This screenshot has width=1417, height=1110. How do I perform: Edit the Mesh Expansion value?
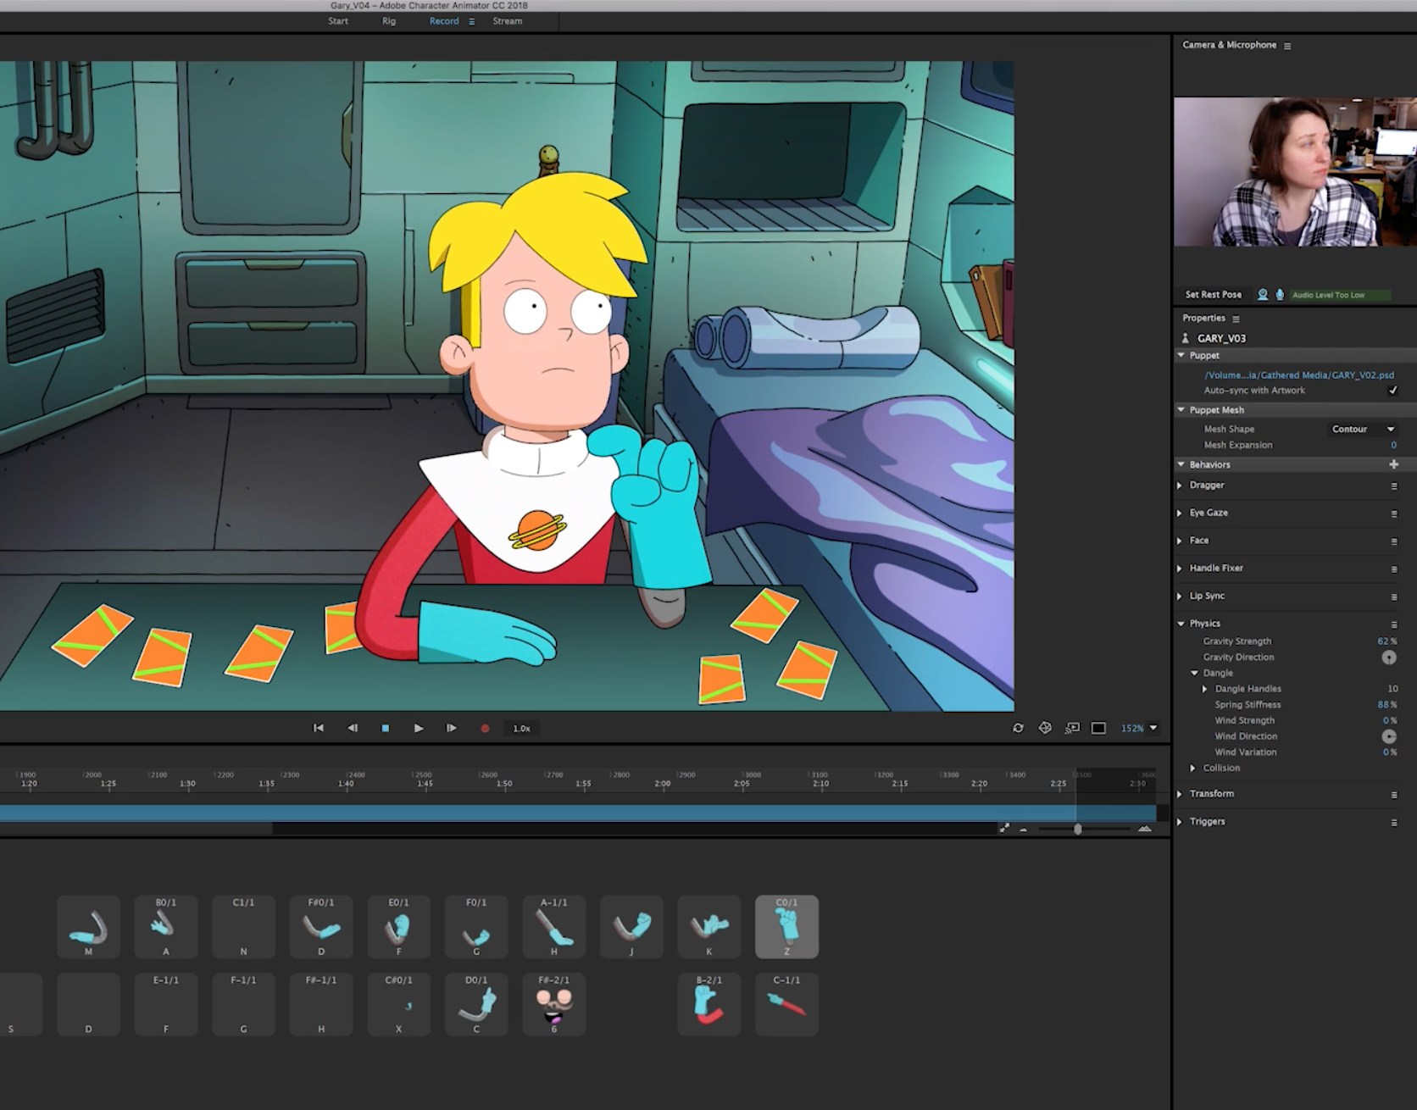1393,445
